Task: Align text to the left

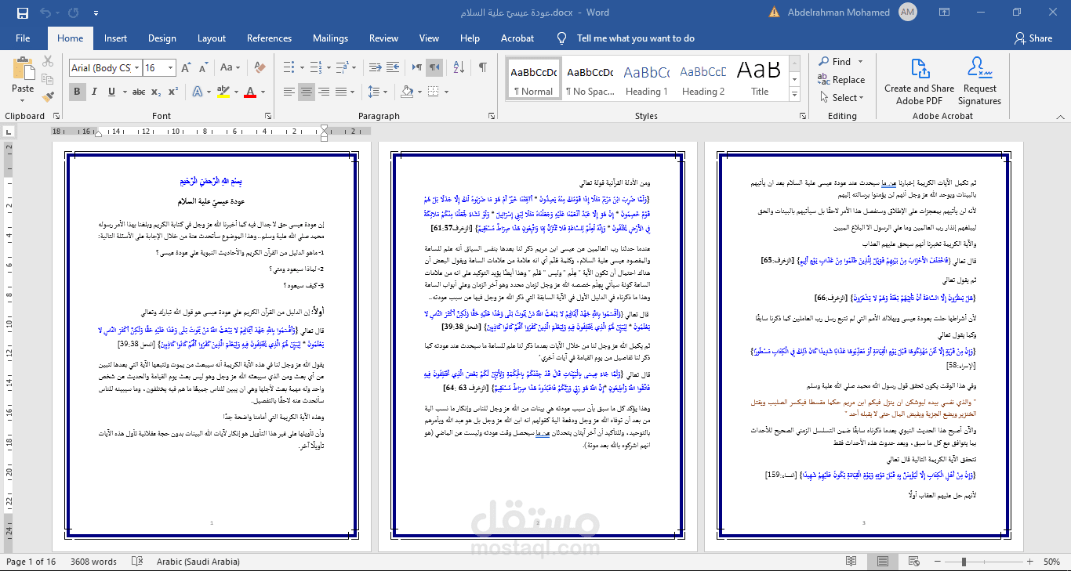Action: [288, 92]
